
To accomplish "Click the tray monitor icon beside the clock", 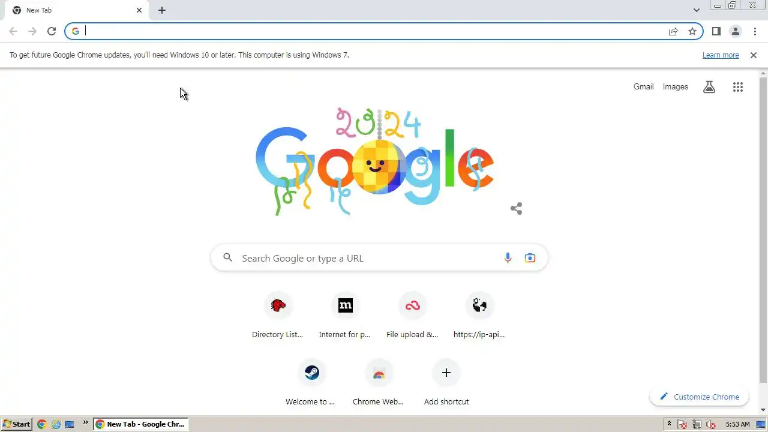I will 761,424.
